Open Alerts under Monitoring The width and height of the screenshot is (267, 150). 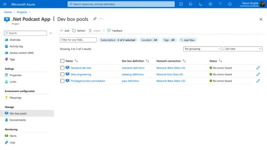[13, 136]
